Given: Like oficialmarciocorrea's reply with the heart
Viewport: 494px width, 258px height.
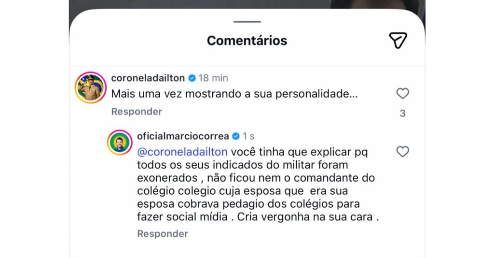Looking at the screenshot, I should pyautogui.click(x=403, y=151).
